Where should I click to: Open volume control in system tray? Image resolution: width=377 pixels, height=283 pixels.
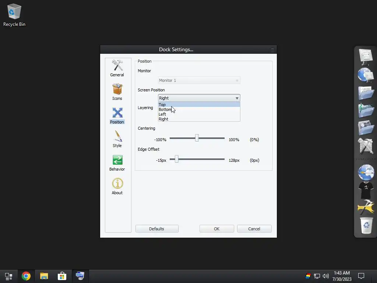pyautogui.click(x=325, y=276)
